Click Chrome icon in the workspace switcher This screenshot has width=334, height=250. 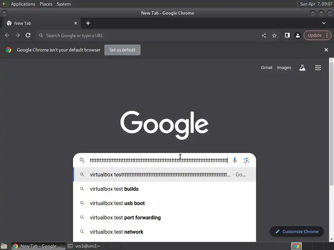click(x=296, y=246)
